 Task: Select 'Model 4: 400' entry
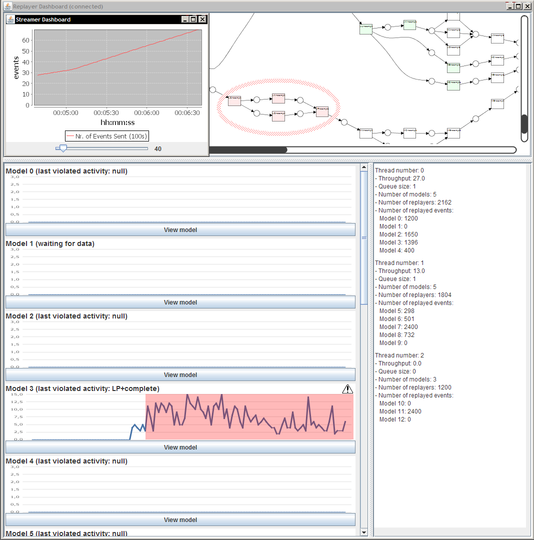pyautogui.click(x=396, y=250)
